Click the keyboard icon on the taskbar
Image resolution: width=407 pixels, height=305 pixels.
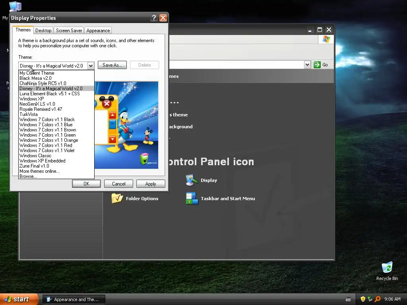(348, 299)
